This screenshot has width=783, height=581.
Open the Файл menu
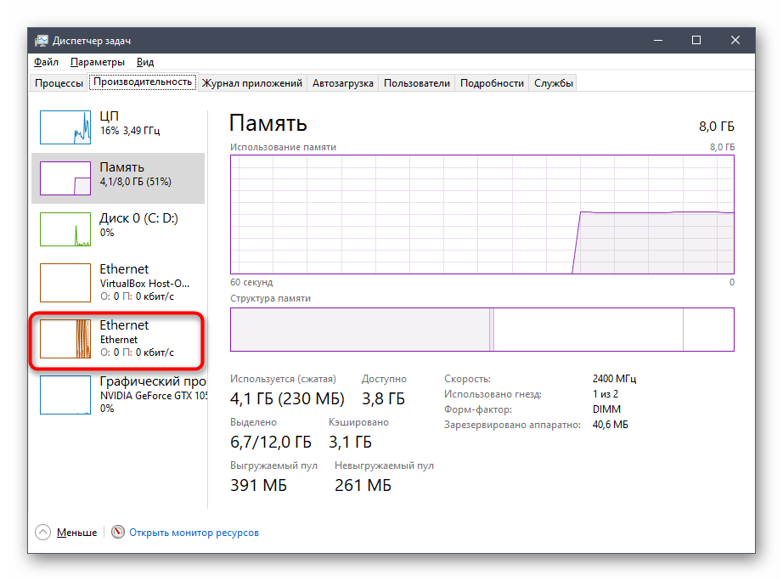point(46,62)
